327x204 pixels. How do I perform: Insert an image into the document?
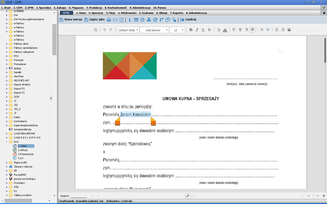point(289,30)
